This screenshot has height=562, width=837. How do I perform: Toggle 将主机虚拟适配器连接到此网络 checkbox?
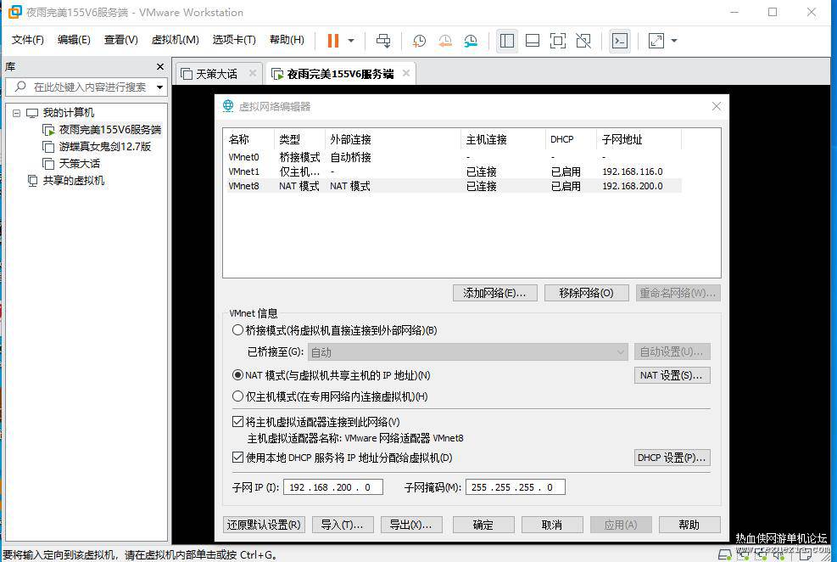click(x=237, y=421)
